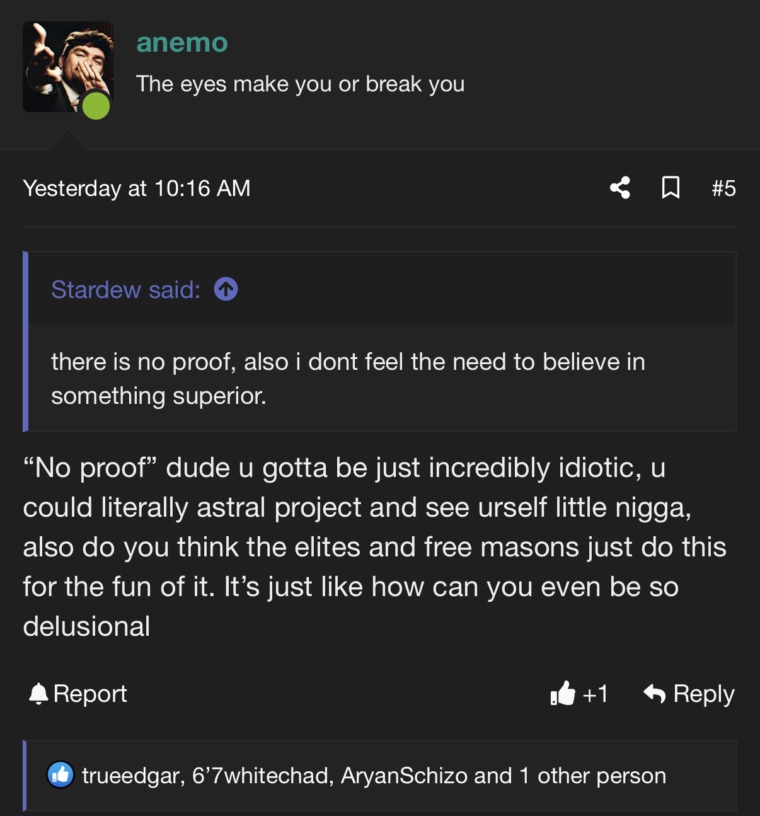The width and height of the screenshot is (760, 816).
Task: Click the share post icon
Action: [620, 188]
